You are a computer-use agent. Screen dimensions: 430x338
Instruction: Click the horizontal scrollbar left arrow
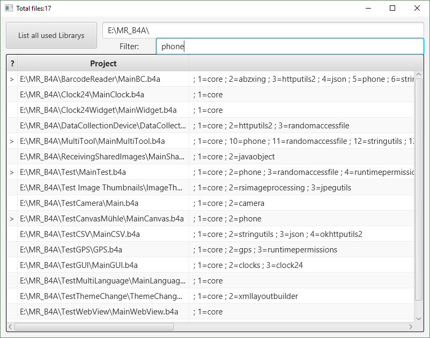pos(10,327)
